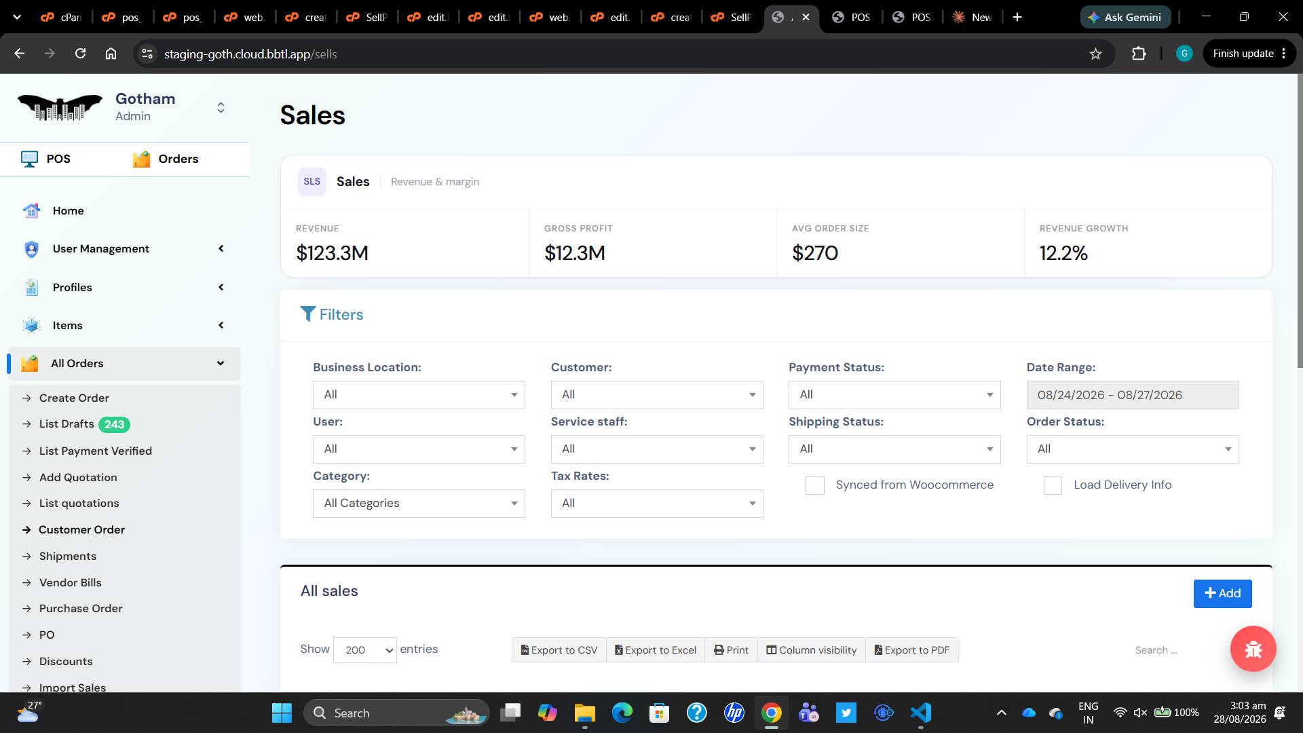1303x733 pixels.
Task: Open the Payment Status dropdown
Action: 894,395
